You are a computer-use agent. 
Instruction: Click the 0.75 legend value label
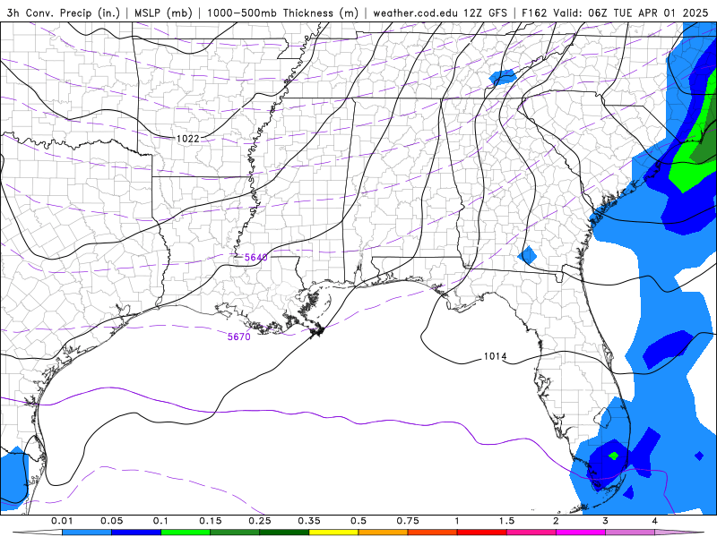click(408, 521)
